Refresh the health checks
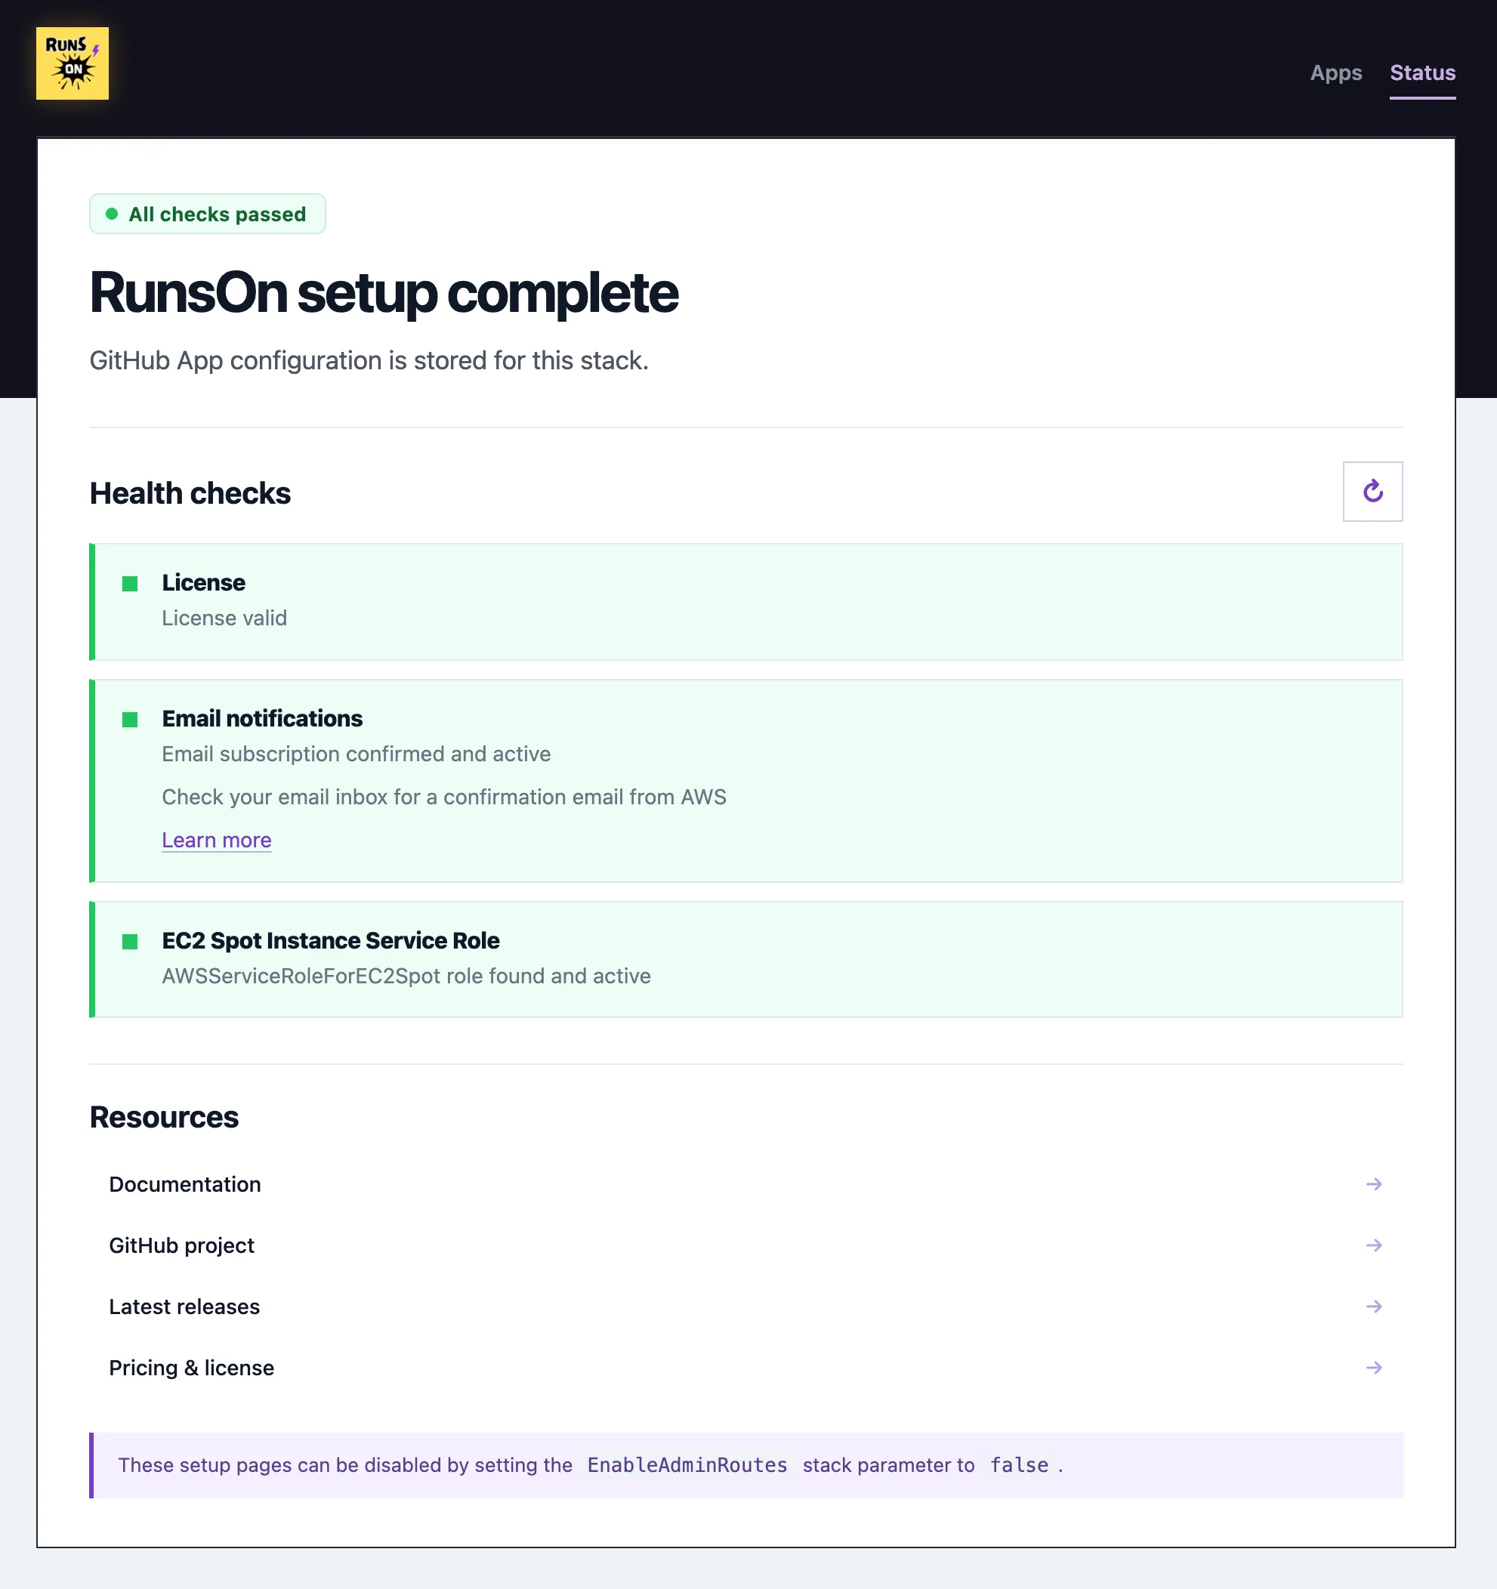The width and height of the screenshot is (1497, 1589). 1372,492
